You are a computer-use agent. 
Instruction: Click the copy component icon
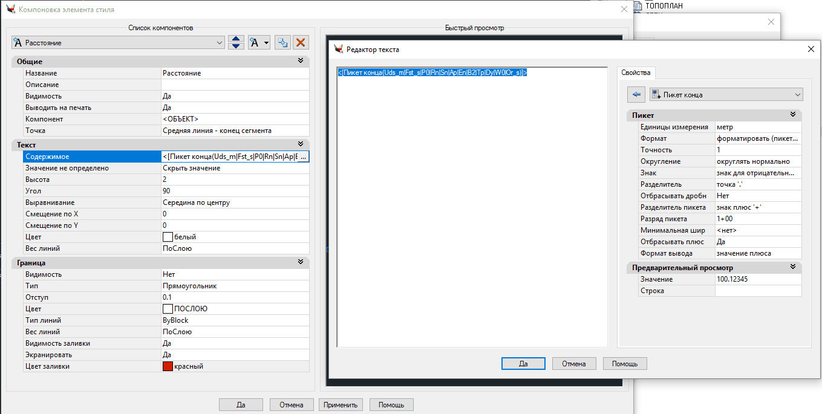(x=282, y=42)
